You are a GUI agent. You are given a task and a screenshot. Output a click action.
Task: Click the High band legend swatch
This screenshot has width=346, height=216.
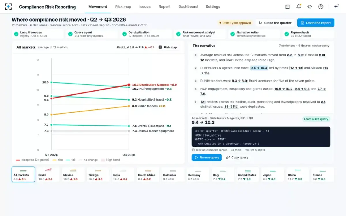103,160
